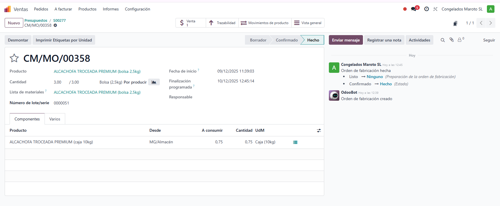Open the Informes menu

(111, 9)
